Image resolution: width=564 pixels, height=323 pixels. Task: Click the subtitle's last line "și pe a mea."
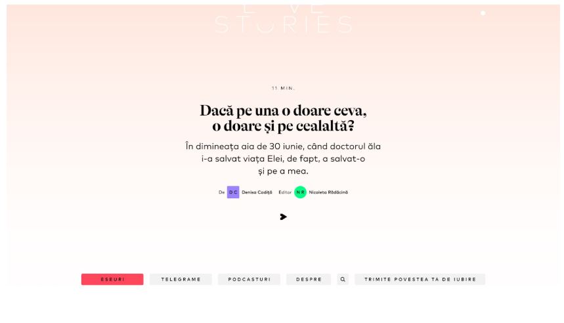tap(283, 171)
